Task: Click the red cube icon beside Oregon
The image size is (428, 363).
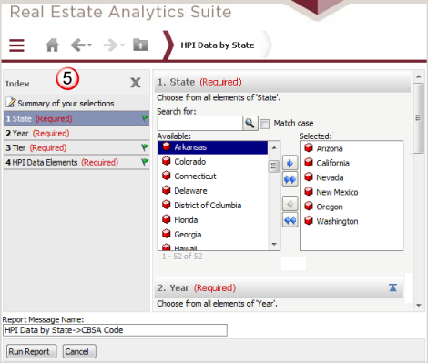Action: tap(309, 207)
